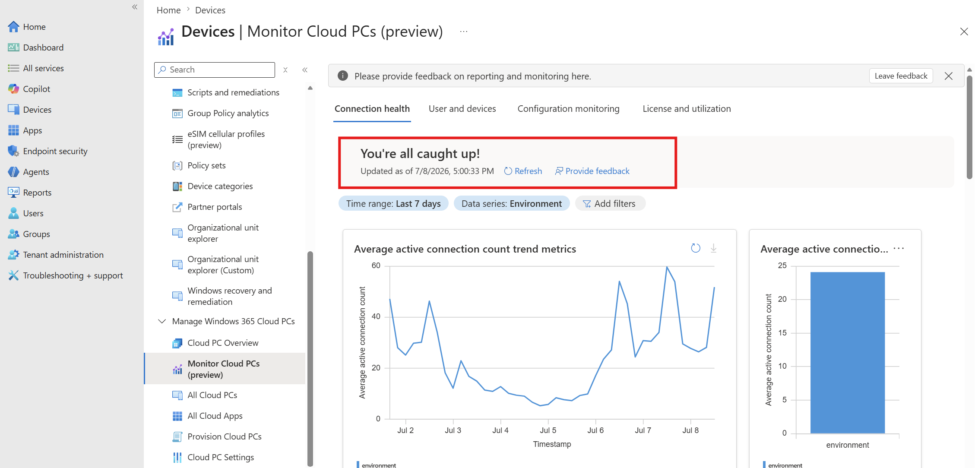978x468 pixels.
Task: Click inside the submenu Search field
Action: pos(215,70)
